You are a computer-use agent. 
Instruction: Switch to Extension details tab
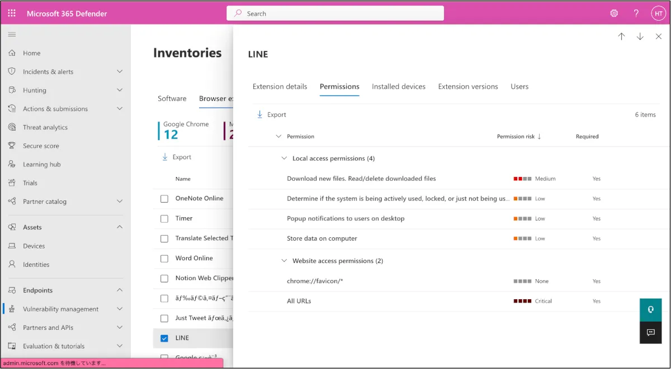pyautogui.click(x=280, y=87)
